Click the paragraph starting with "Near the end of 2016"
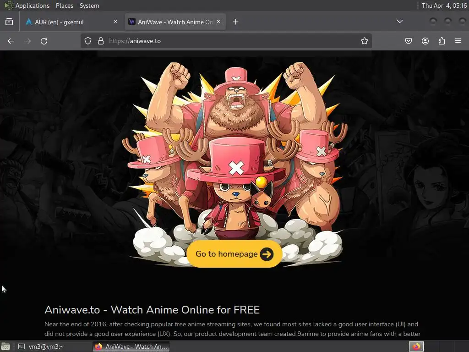The width and height of the screenshot is (469, 352). 232,329
